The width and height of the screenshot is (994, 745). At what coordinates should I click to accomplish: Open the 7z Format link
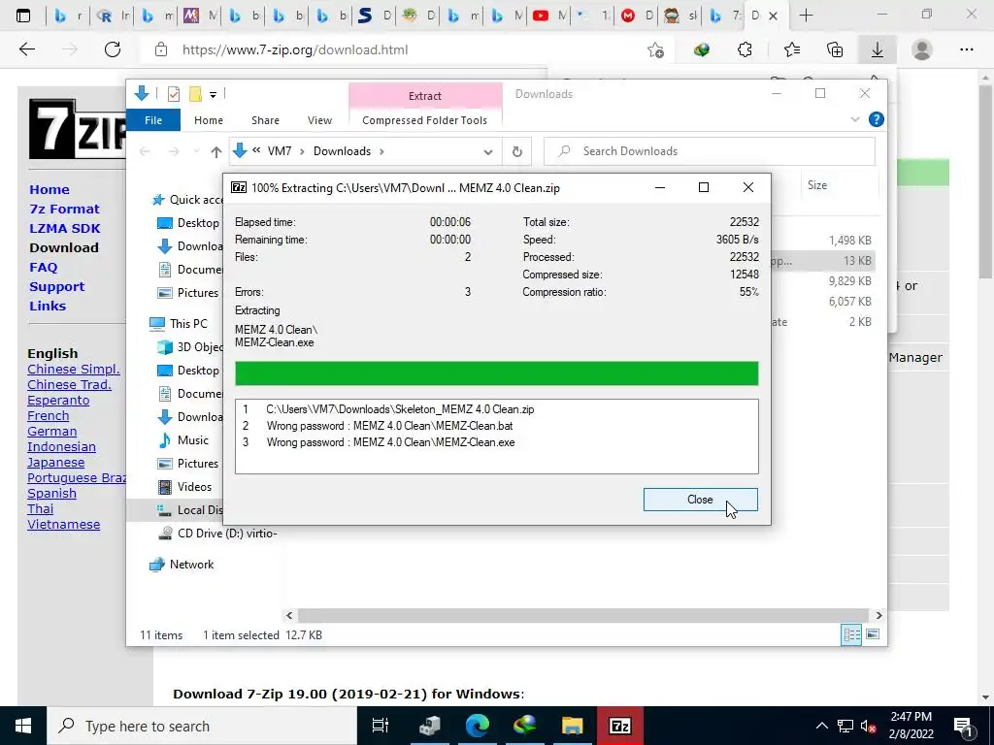(65, 210)
